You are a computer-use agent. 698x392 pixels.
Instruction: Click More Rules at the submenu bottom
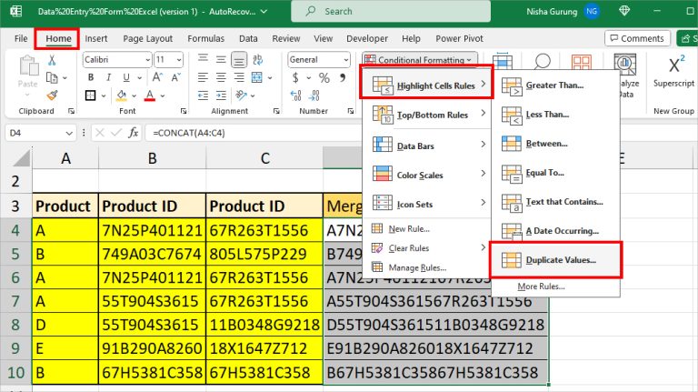click(x=541, y=286)
